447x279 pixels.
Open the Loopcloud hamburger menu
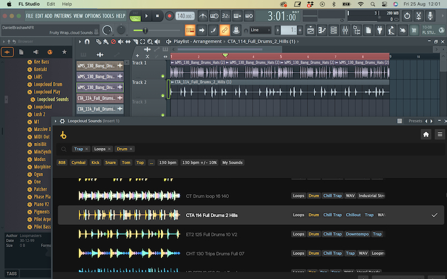(440, 134)
